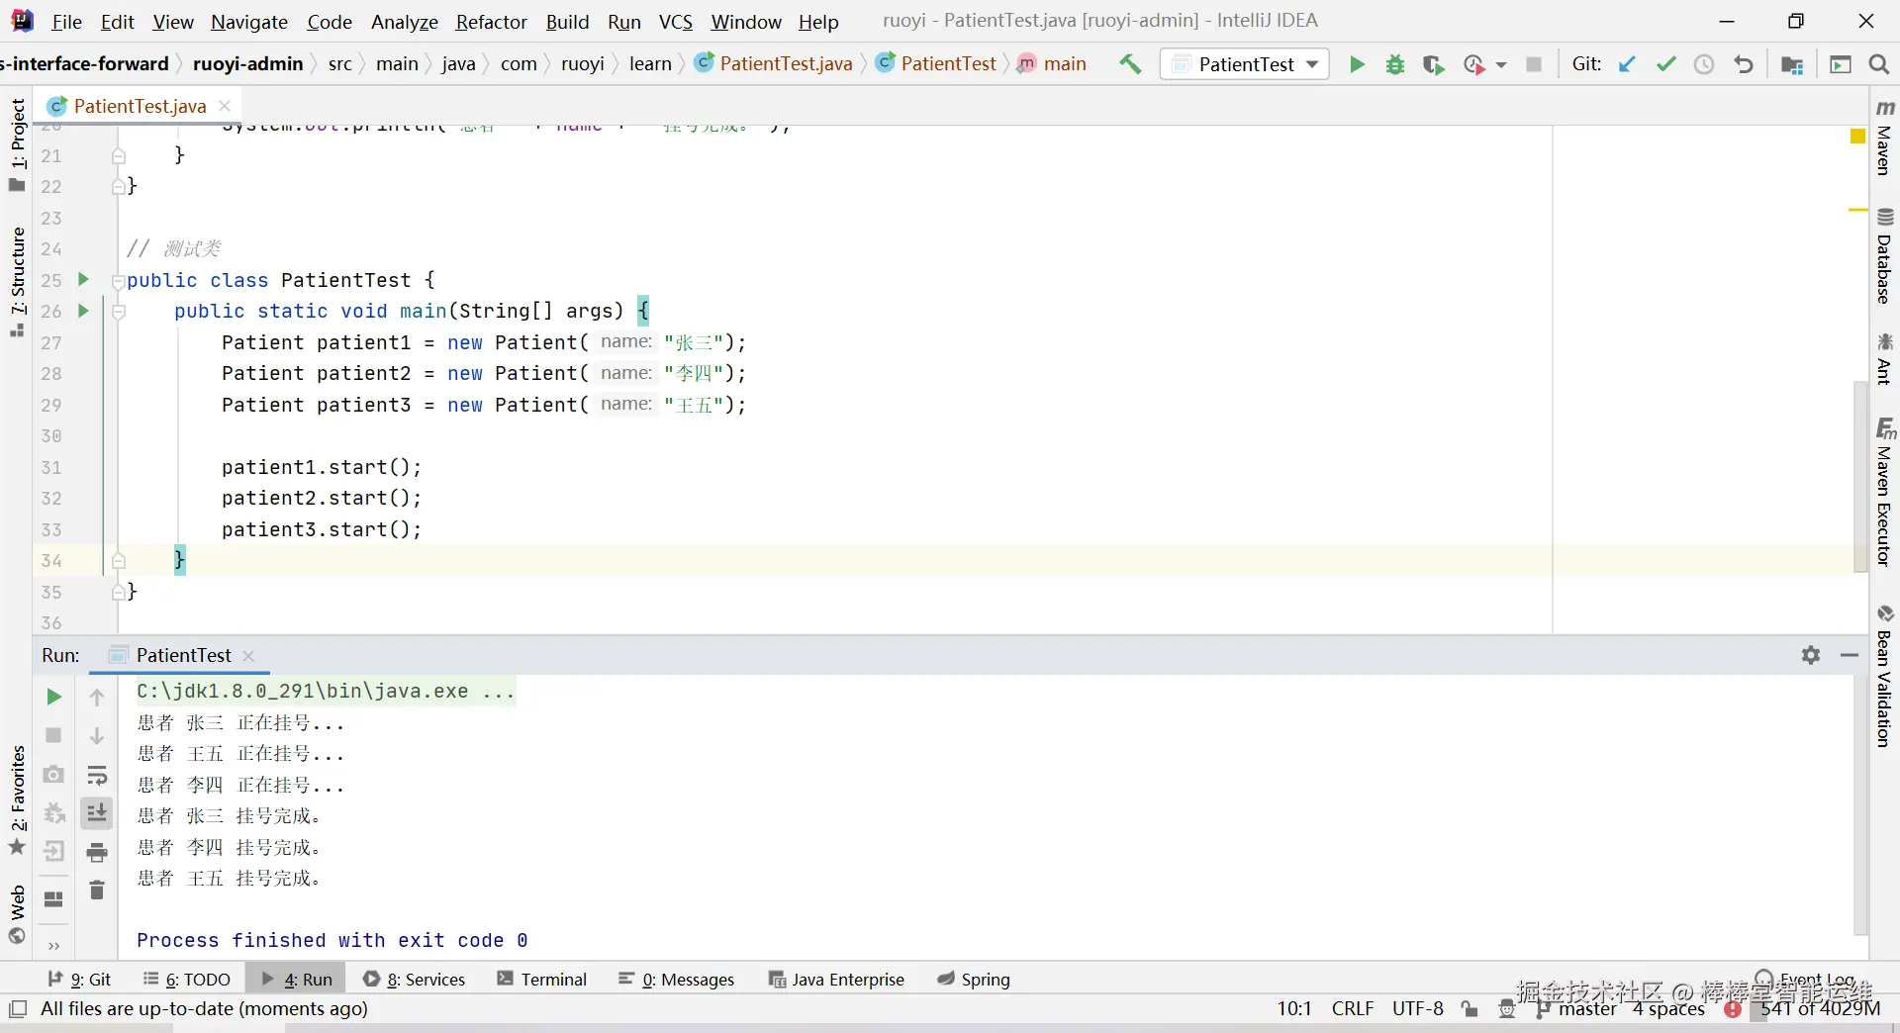The width and height of the screenshot is (1900, 1033).
Task: Open the 6: TODO tool tab
Action: click(x=186, y=980)
